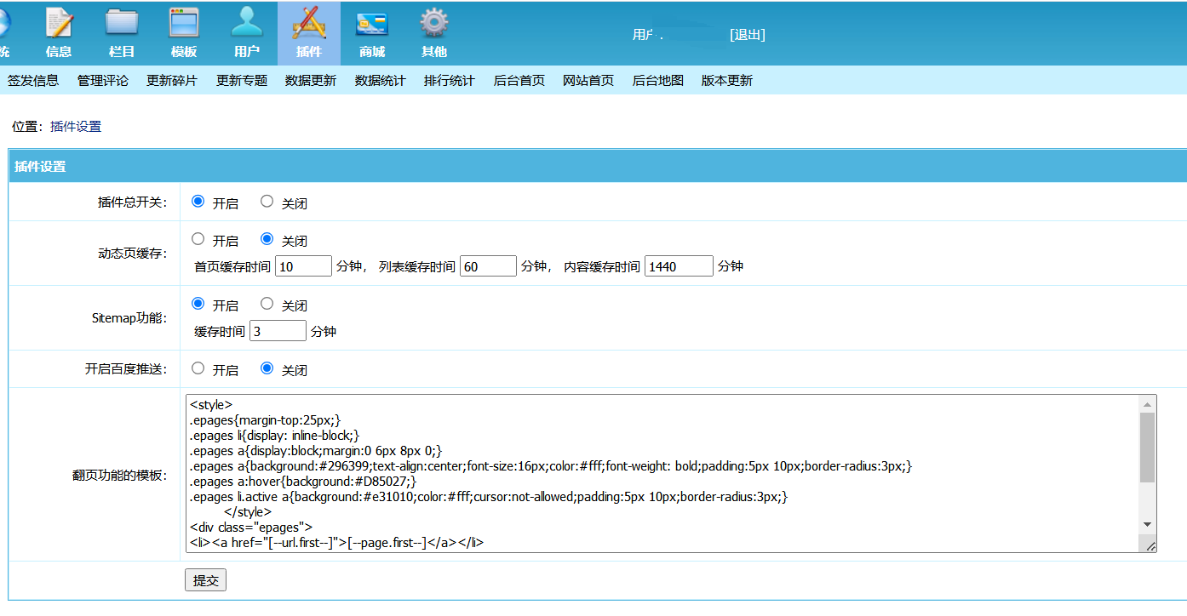Focus the 首页缓存时间 input field
The image size is (1187, 616).
coord(304,266)
